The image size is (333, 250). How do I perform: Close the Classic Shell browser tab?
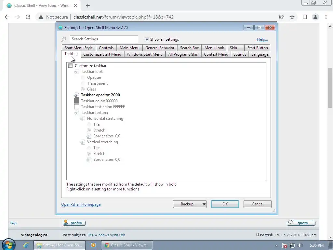click(x=75, y=6)
